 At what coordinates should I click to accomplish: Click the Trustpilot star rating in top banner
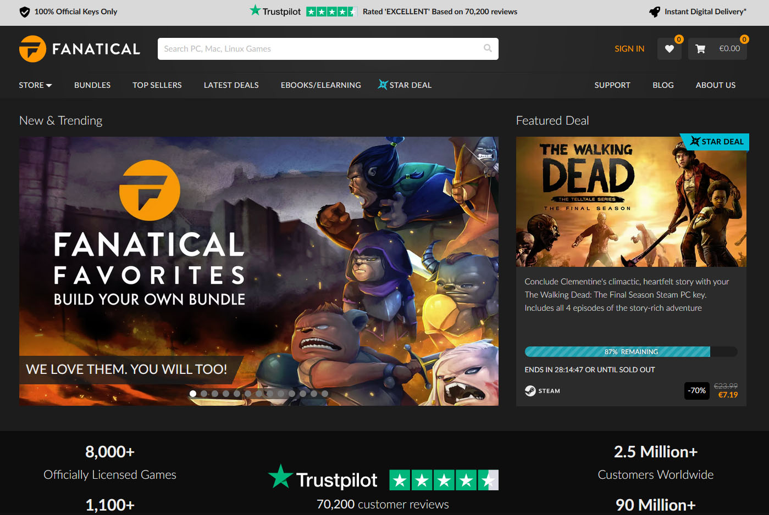pyautogui.click(x=331, y=12)
